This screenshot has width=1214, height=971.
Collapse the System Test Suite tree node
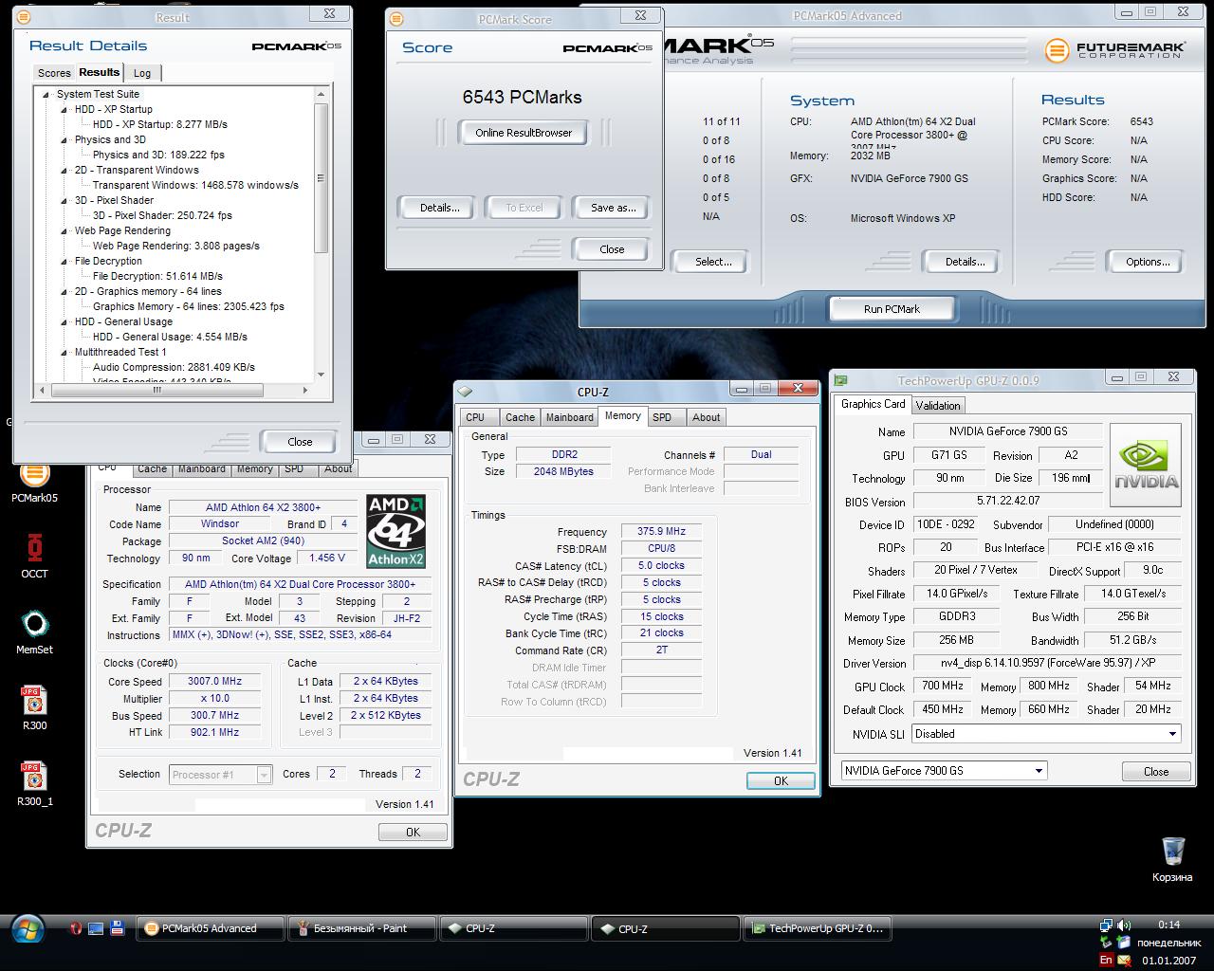tap(46, 94)
